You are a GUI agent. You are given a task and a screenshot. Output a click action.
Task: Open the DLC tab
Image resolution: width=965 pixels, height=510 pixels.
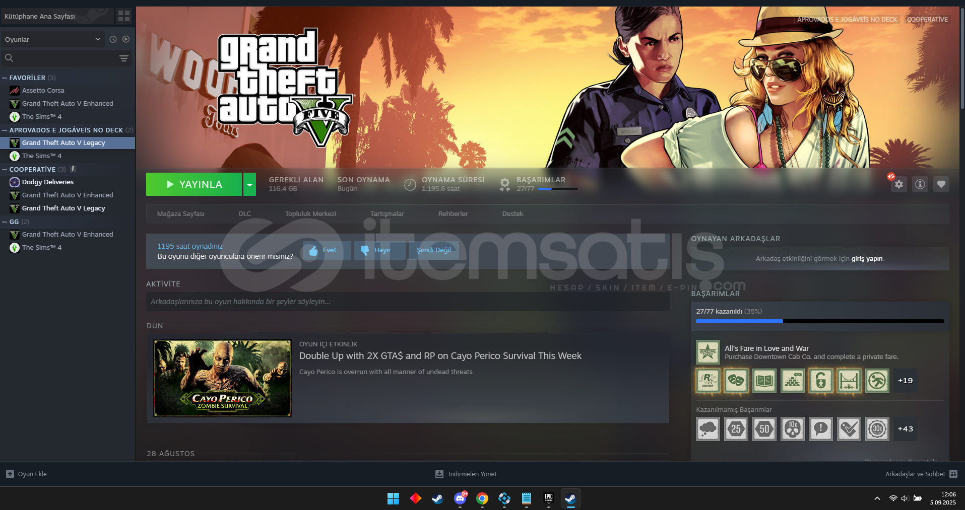tap(245, 214)
